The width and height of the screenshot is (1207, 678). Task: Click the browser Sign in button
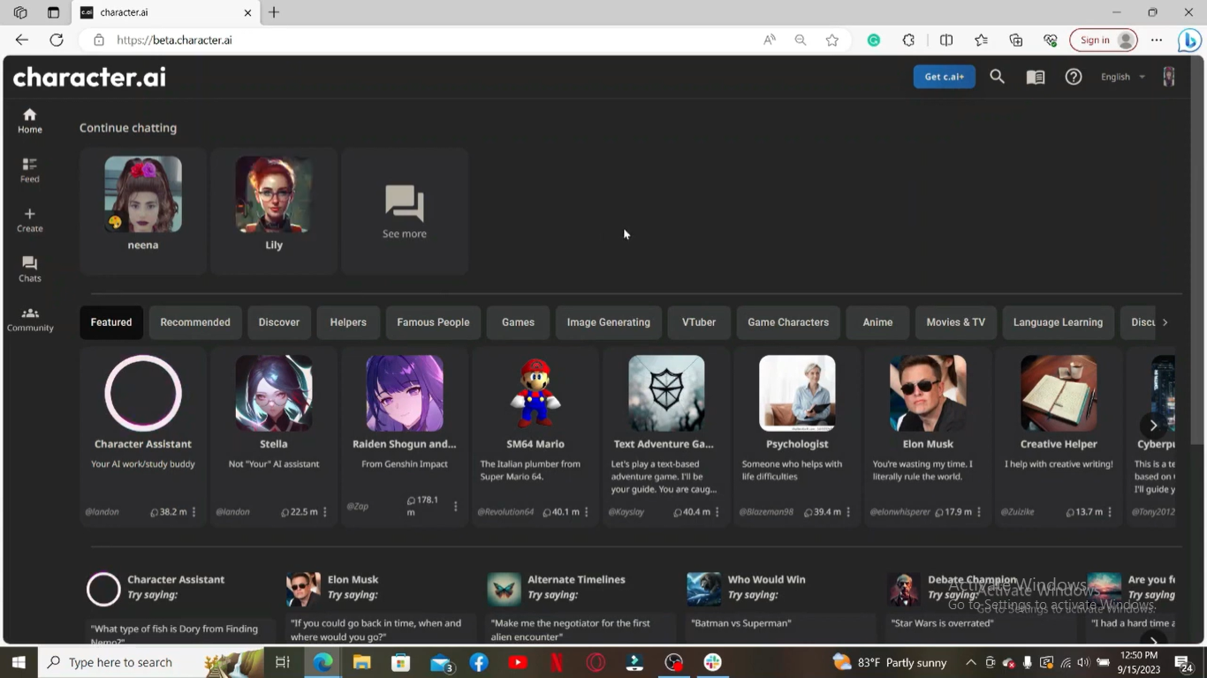click(x=1102, y=40)
